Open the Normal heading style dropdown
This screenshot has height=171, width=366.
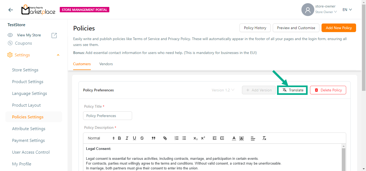101,138
